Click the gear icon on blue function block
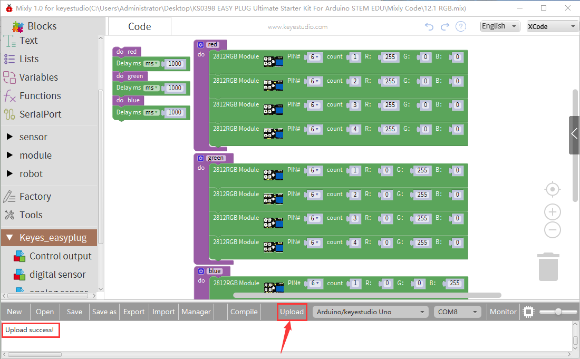The width and height of the screenshot is (580, 359). [x=201, y=271]
